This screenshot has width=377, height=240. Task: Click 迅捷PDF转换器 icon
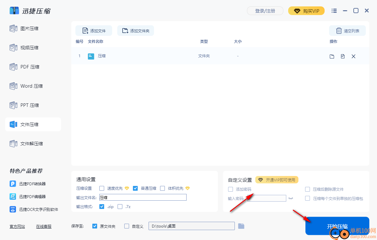(x=13, y=184)
